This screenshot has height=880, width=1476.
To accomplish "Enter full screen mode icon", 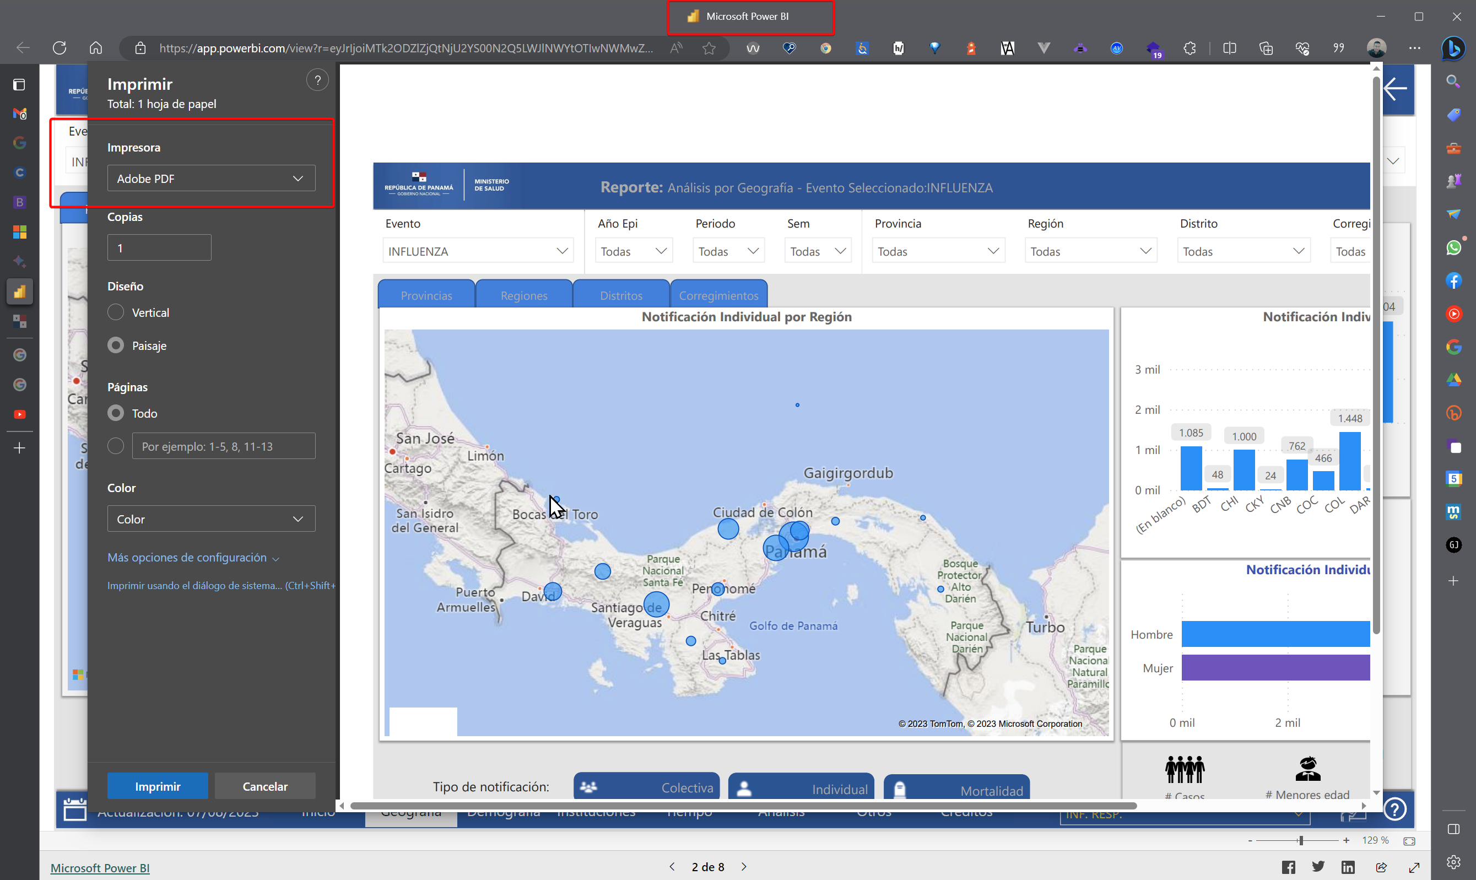I will point(1414,867).
